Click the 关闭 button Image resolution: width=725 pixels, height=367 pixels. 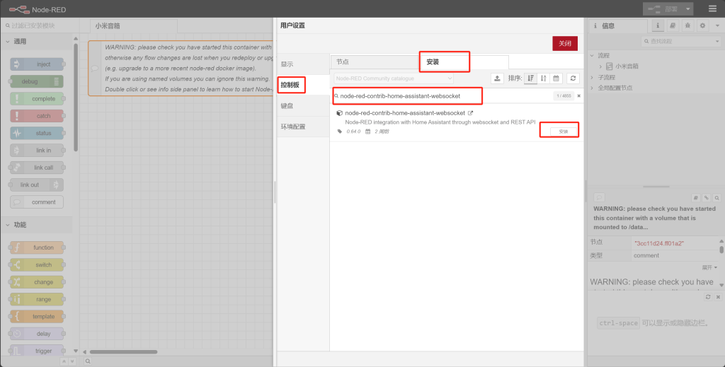click(565, 43)
